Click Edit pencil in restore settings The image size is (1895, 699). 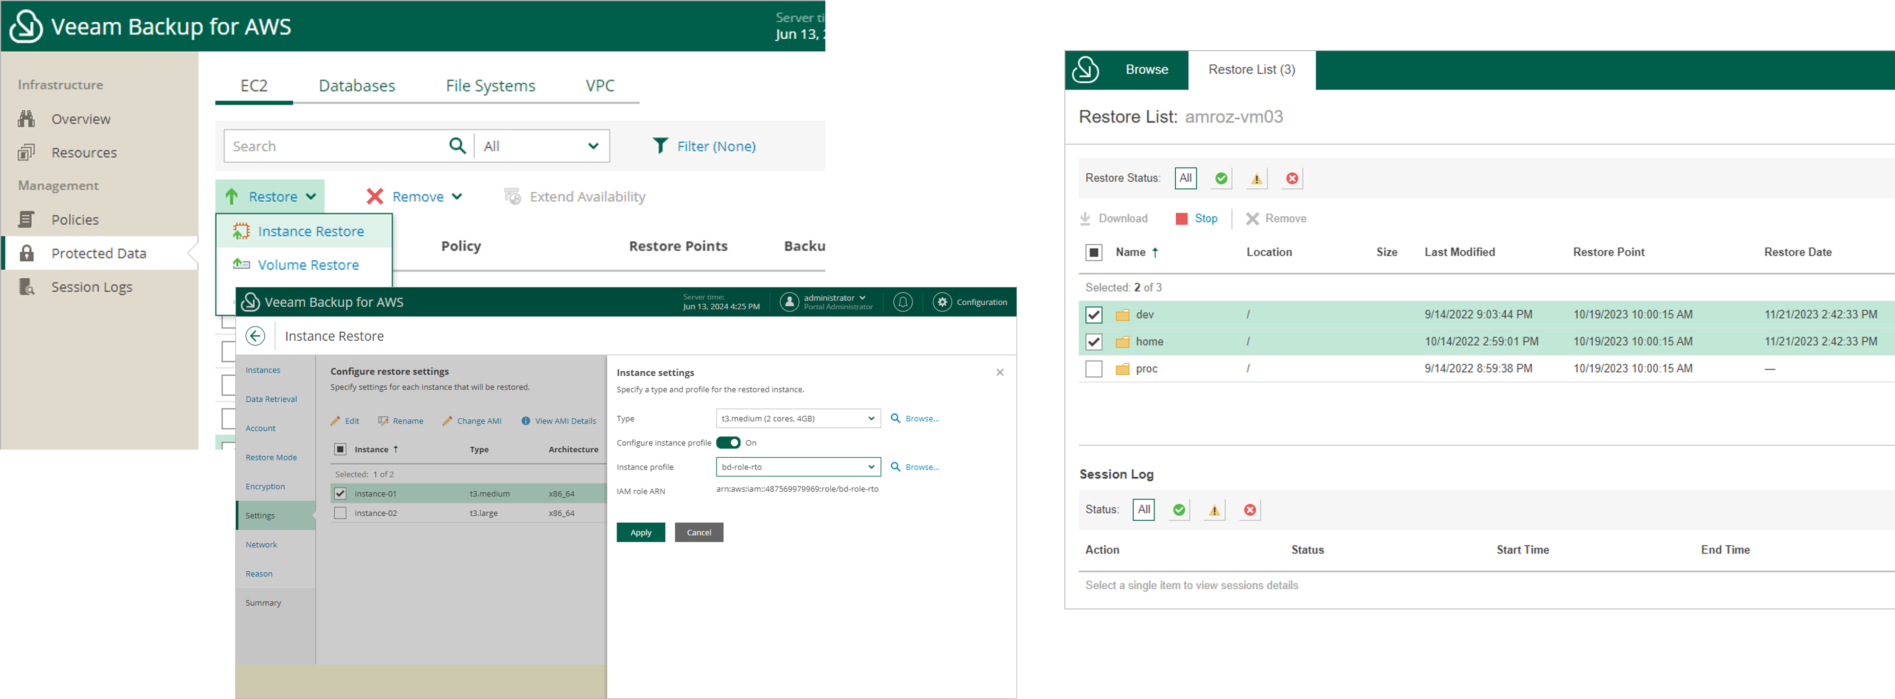[345, 421]
